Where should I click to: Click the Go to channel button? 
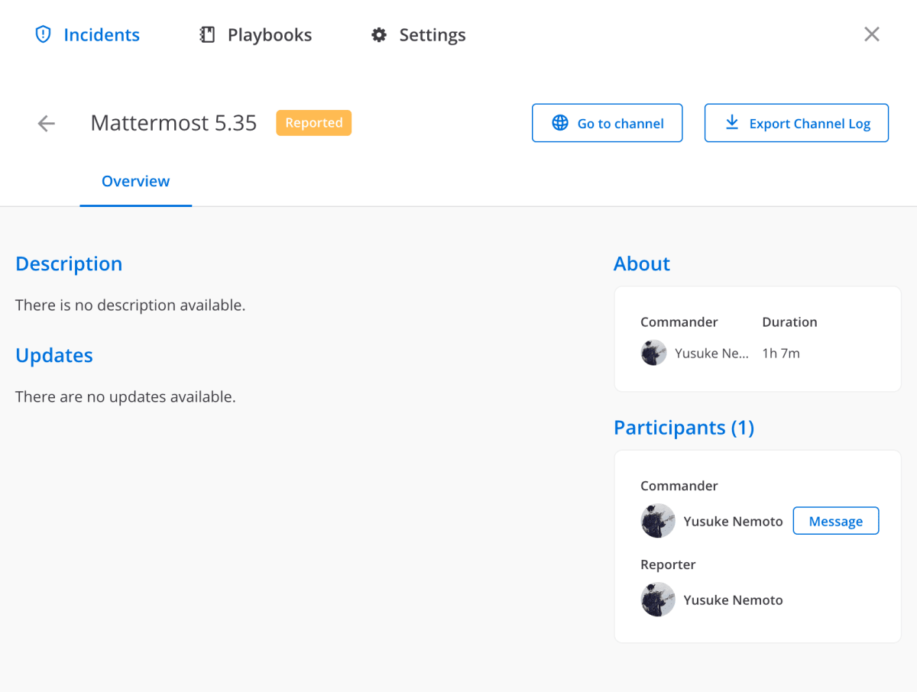click(x=608, y=123)
